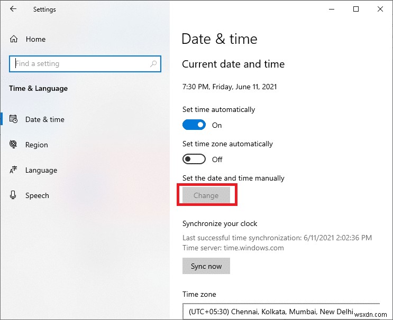Turn off Set time automatically
This screenshot has height=320, width=393.
click(x=194, y=125)
